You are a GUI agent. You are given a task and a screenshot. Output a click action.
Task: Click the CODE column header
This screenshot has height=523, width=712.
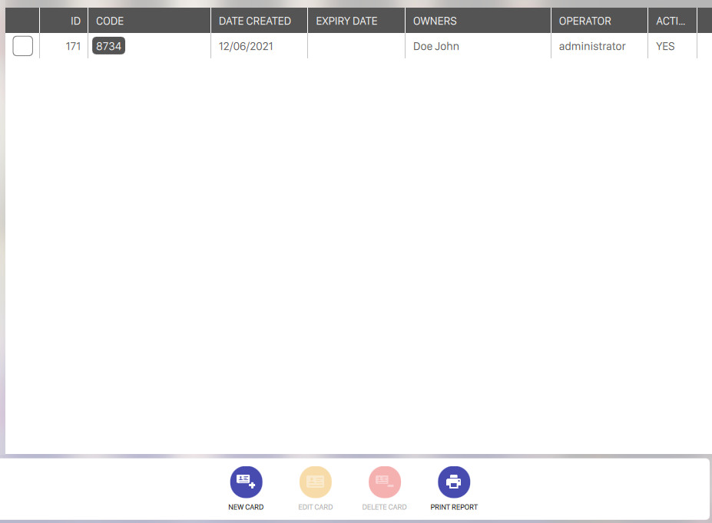110,21
